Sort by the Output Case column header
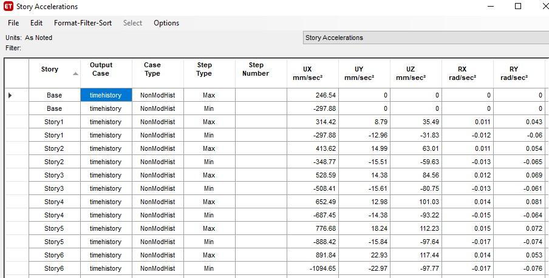Viewport: 549px width, 278px height. (x=101, y=69)
